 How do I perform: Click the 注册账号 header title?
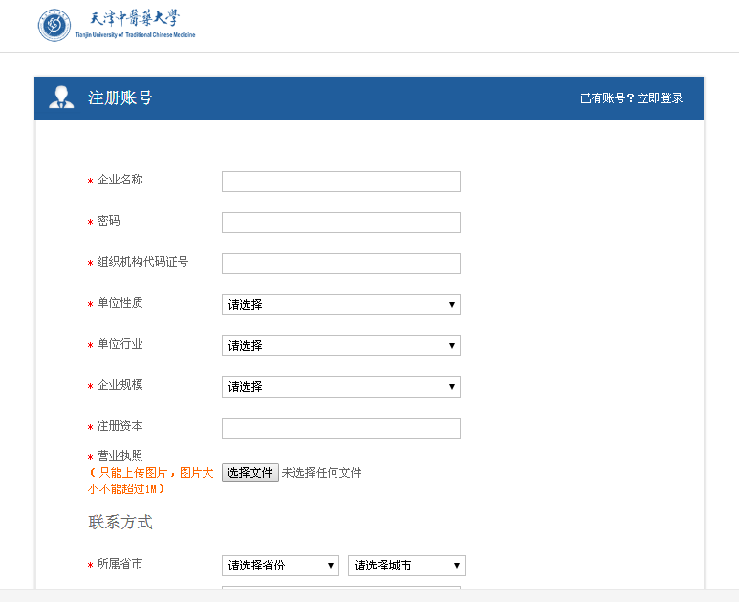click(120, 98)
